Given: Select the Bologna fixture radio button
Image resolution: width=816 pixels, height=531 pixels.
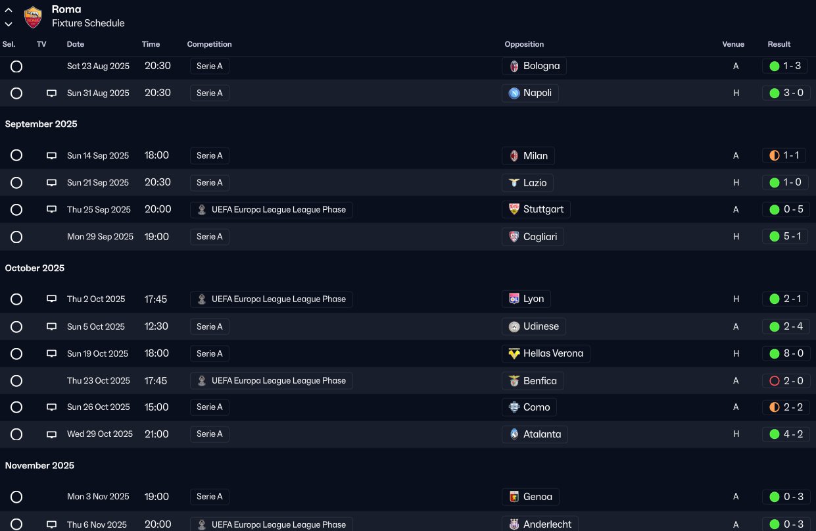Looking at the screenshot, I should [x=16, y=66].
